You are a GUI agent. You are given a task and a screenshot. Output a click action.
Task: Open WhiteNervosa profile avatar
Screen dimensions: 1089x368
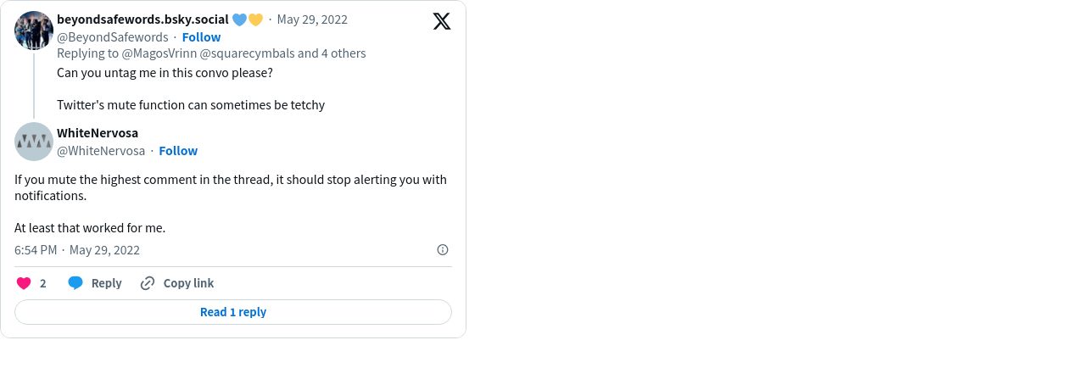tap(34, 142)
